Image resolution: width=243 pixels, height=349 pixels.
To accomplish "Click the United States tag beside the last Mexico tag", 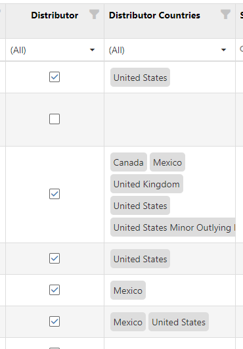I will [179, 322].
